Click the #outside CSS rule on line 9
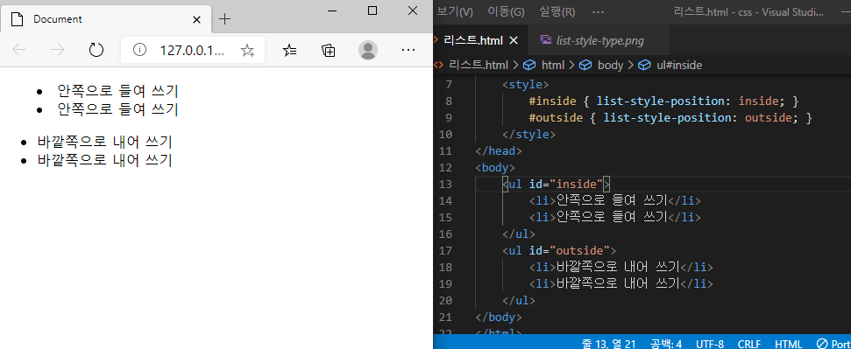851x349 pixels. point(670,117)
